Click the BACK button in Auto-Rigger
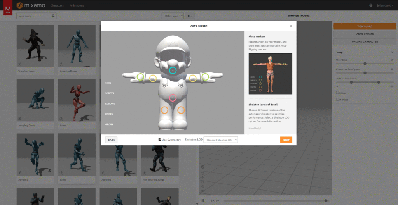 point(111,140)
